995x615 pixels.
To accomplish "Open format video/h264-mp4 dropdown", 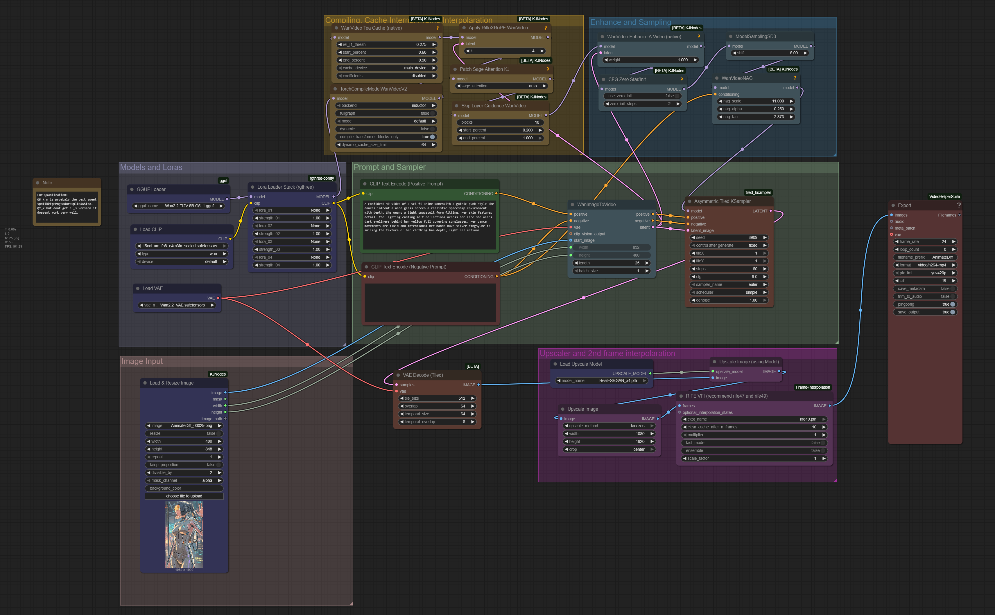I will 925,265.
